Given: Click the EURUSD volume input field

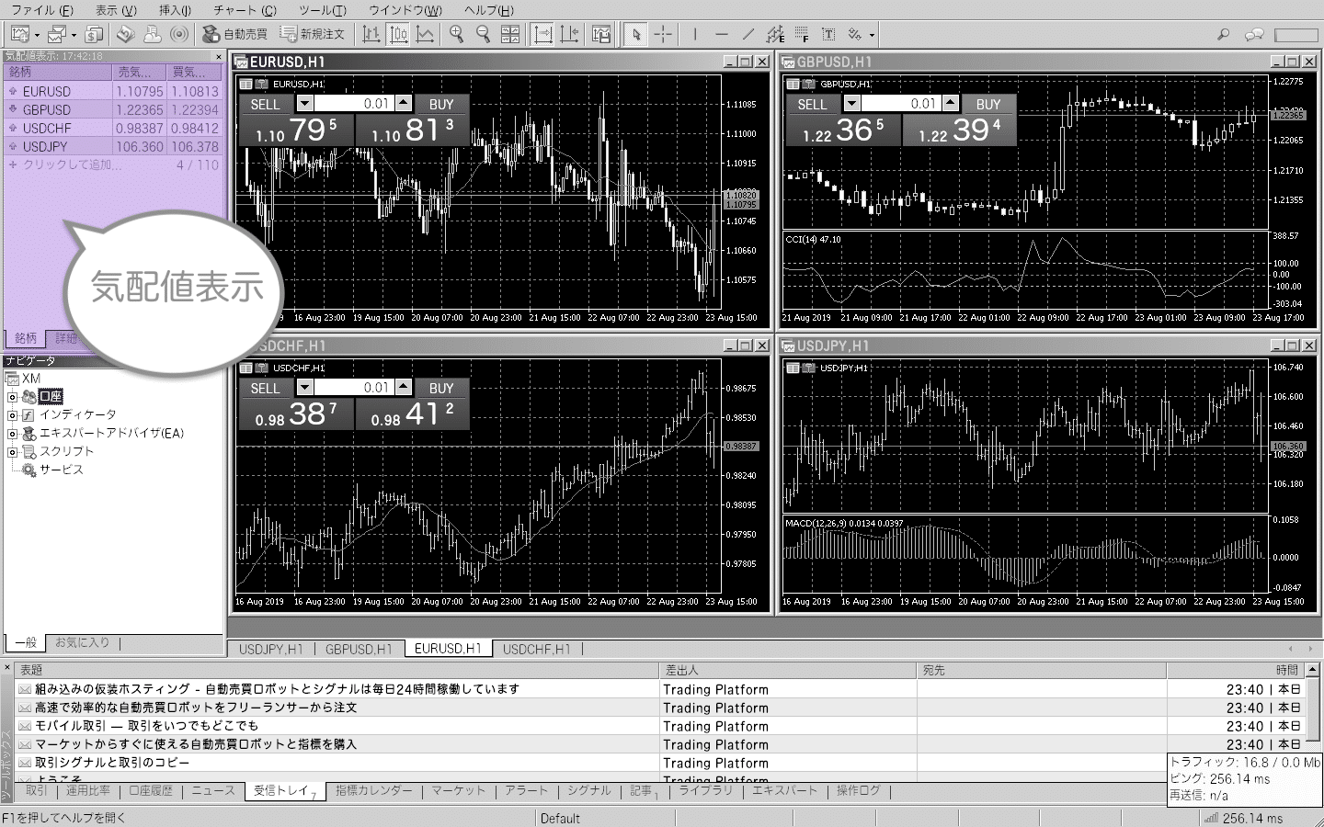Looking at the screenshot, I should tap(355, 104).
